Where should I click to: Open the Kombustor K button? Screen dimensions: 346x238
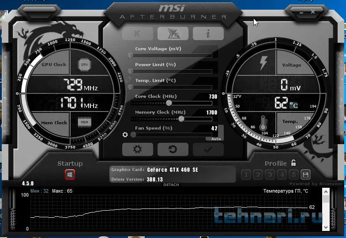(x=138, y=33)
